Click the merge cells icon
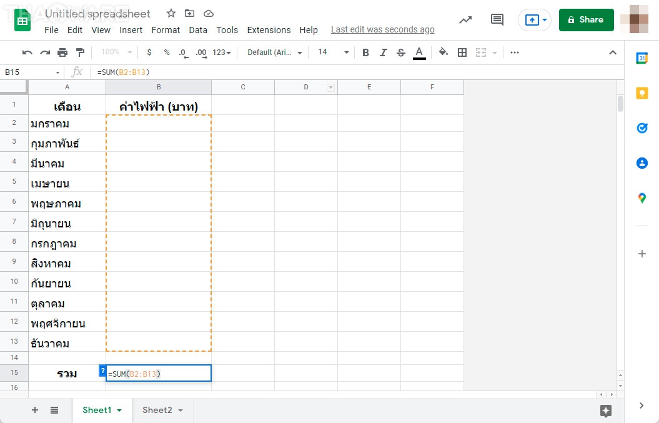Screen dimensions: 659x423 [481, 52]
